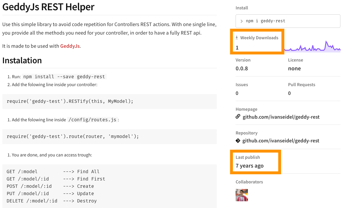This screenshot has width=346, height=208.
Task: Copy the npm i geddy-rest command
Action: point(288,21)
